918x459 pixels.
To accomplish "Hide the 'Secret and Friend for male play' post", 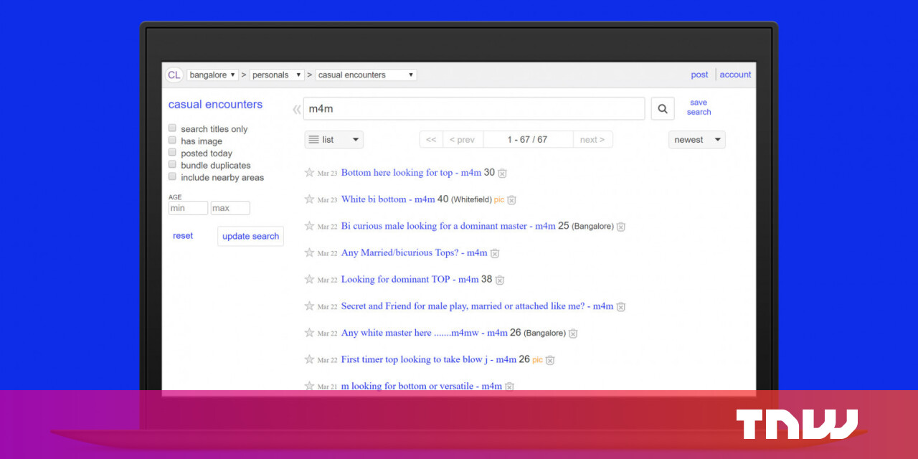I will coord(620,307).
